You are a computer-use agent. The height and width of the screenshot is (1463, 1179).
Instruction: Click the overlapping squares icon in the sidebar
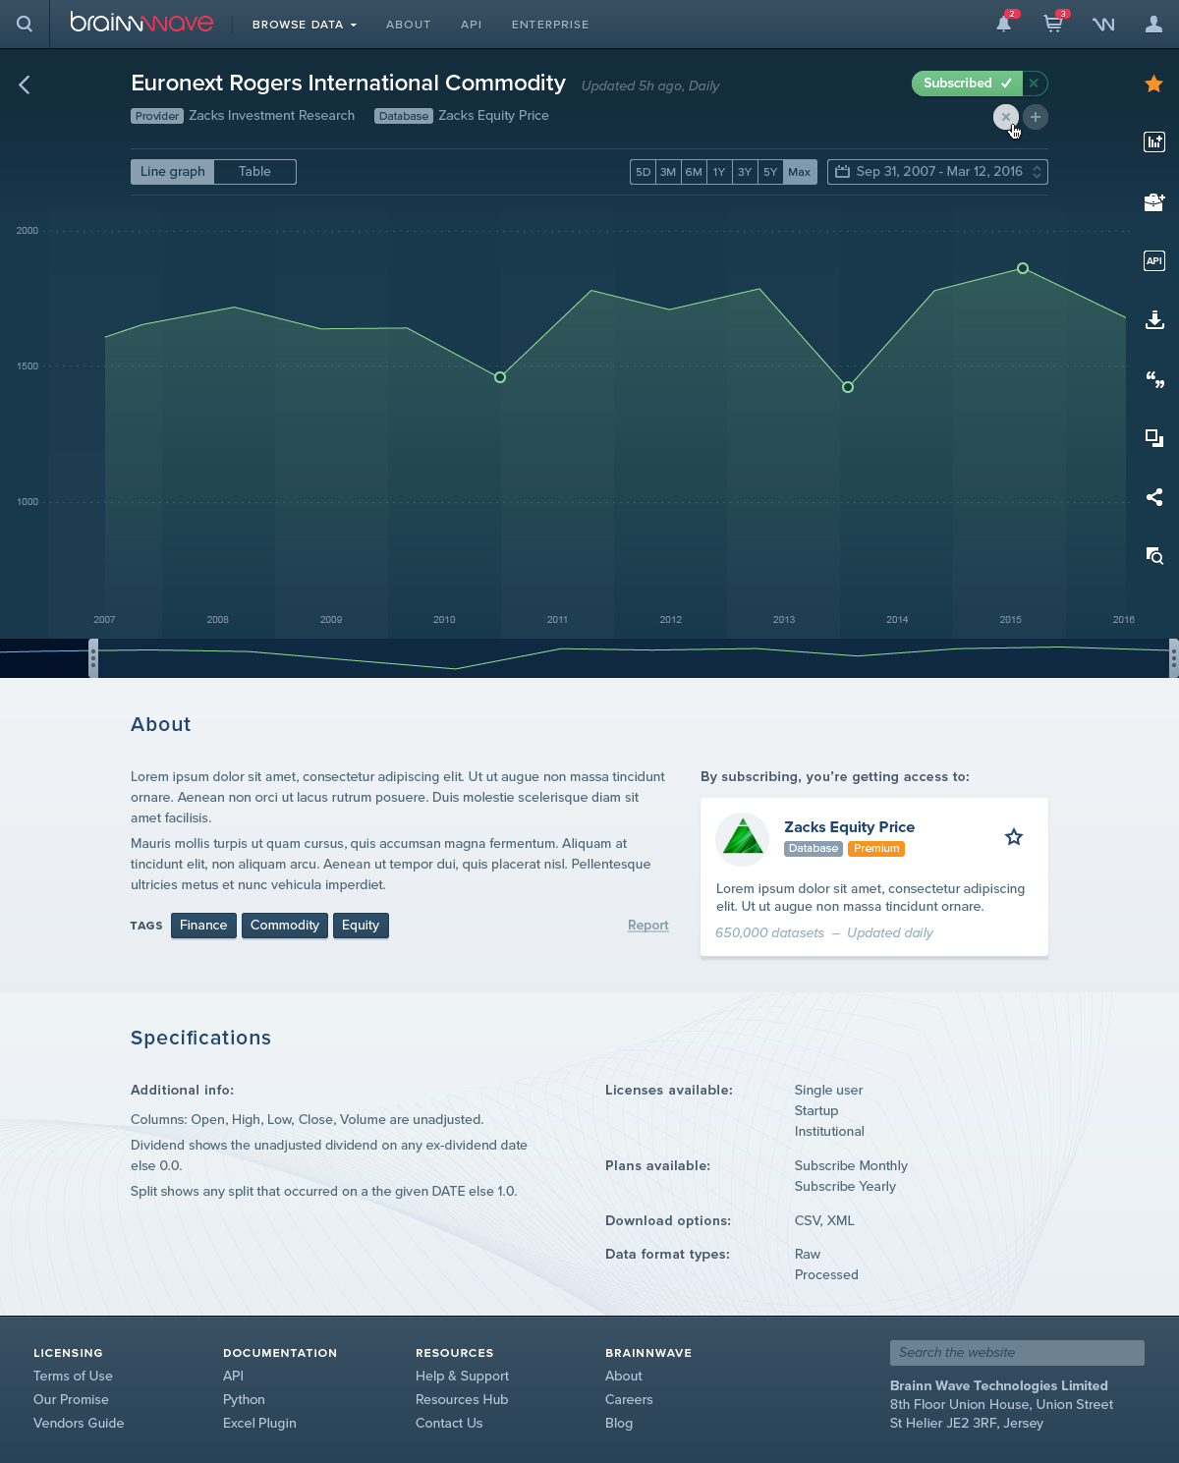(x=1154, y=437)
